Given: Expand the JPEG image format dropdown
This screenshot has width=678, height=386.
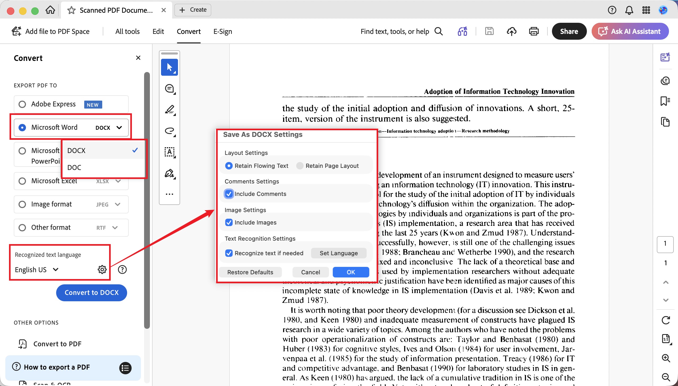Looking at the screenshot, I should (118, 204).
